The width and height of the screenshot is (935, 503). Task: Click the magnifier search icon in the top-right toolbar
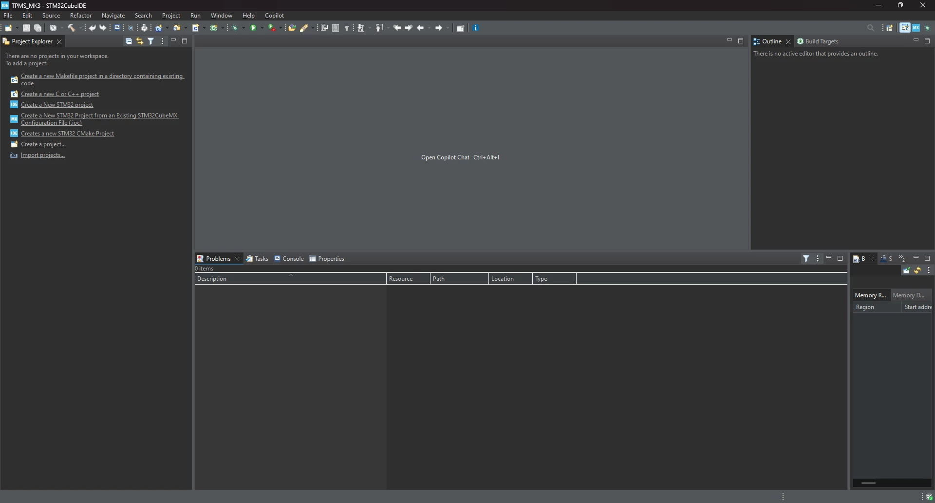871,28
